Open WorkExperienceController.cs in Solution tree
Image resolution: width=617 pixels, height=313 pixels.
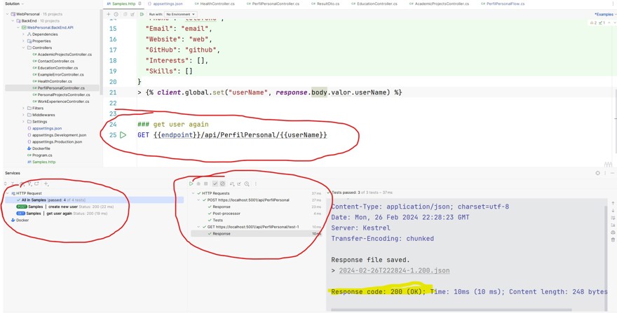pos(60,102)
